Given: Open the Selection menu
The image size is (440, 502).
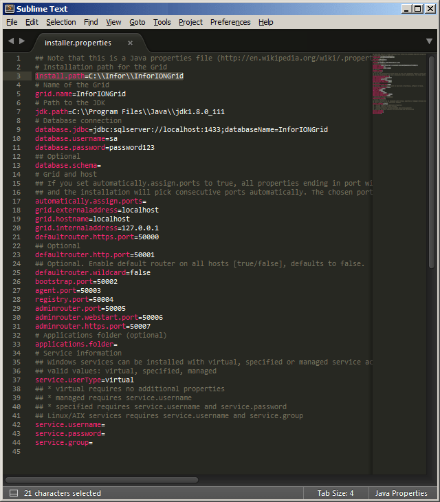Looking at the screenshot, I should pyautogui.click(x=61, y=22).
